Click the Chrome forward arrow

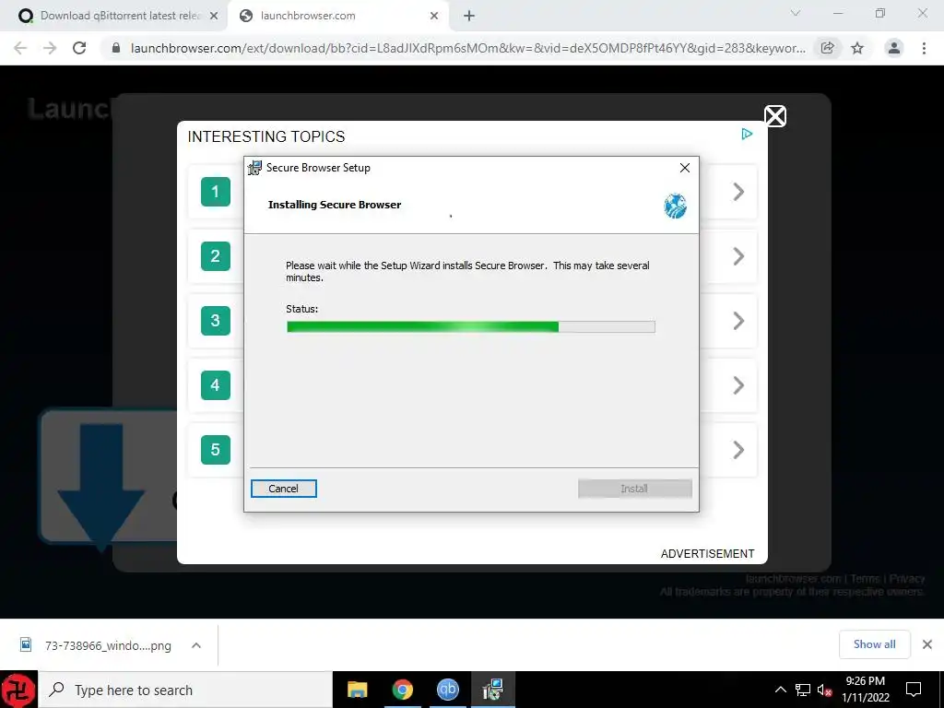coord(50,48)
